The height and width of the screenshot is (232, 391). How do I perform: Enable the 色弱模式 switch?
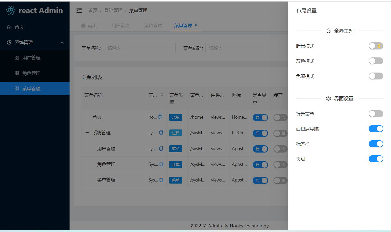[376, 76]
